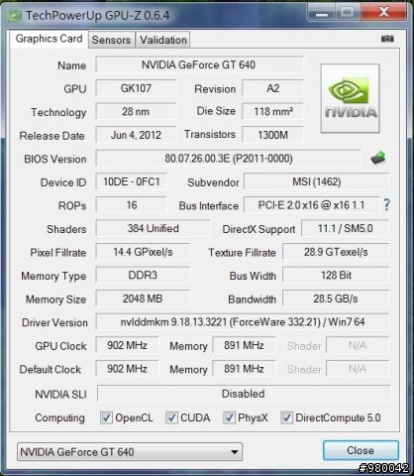Click the Bus Interface question mark

(386, 205)
